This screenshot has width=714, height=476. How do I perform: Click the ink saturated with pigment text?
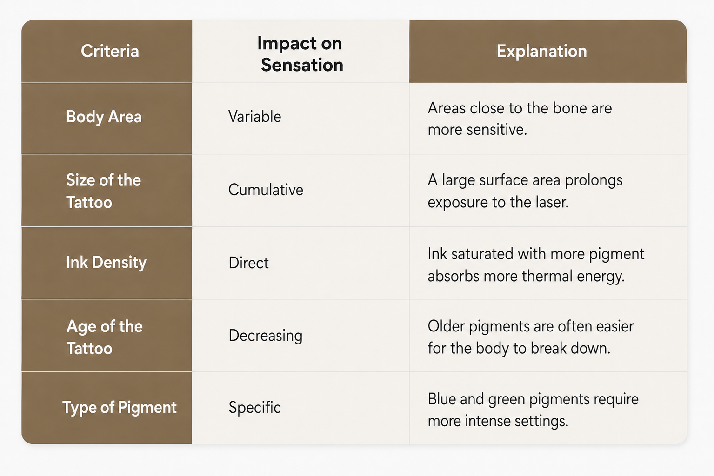click(536, 264)
